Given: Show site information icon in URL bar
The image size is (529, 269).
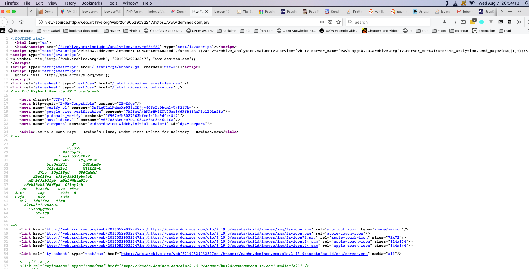Looking at the screenshot, I should (x=41, y=22).
